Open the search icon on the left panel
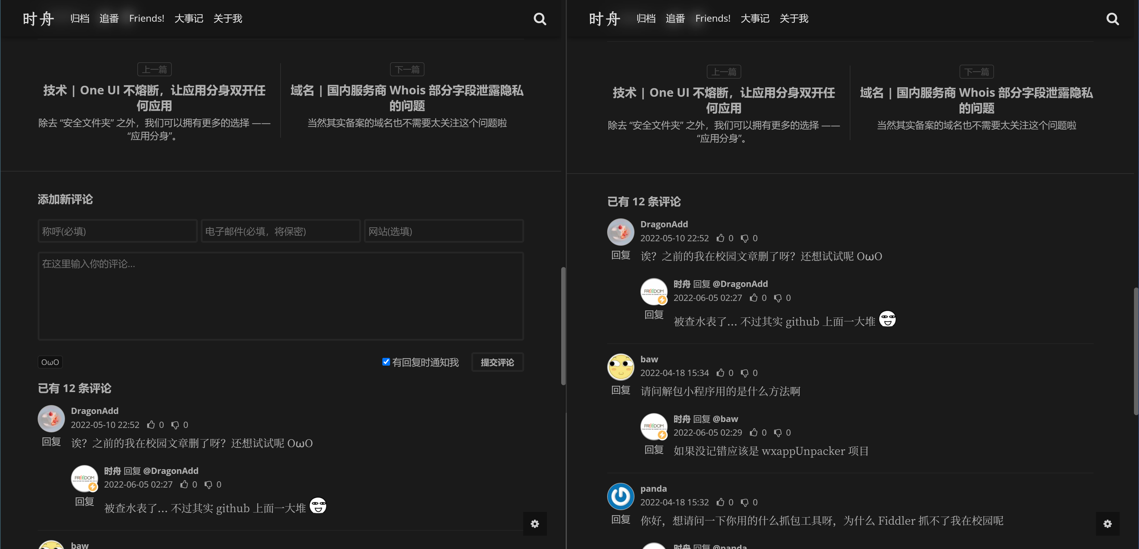The image size is (1139, 549). 540,19
